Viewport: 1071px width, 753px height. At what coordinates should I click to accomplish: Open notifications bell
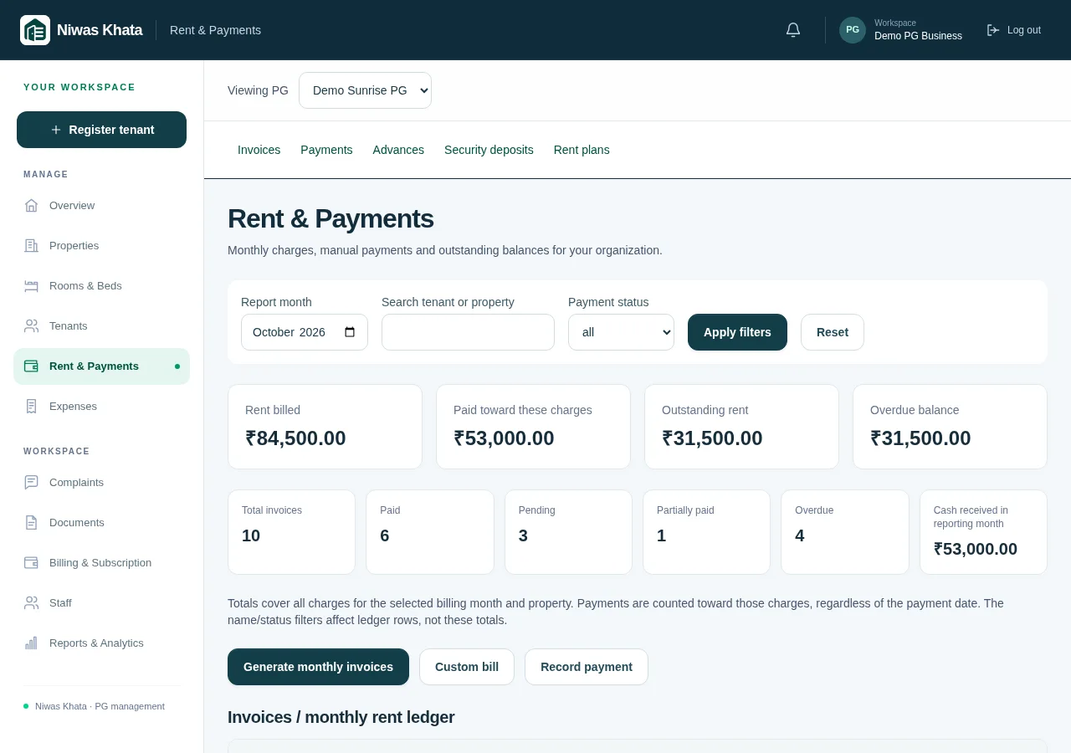coord(793,30)
